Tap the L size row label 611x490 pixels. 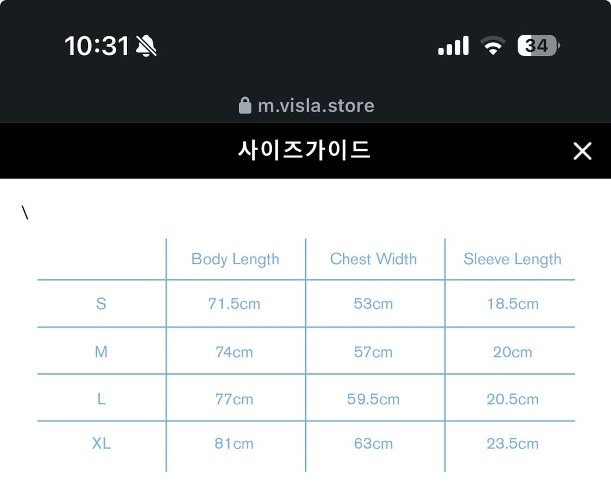point(101,399)
